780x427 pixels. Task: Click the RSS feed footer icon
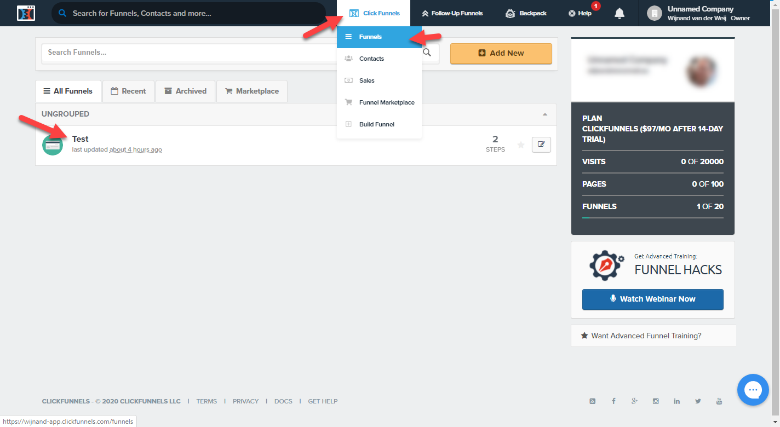coord(592,401)
